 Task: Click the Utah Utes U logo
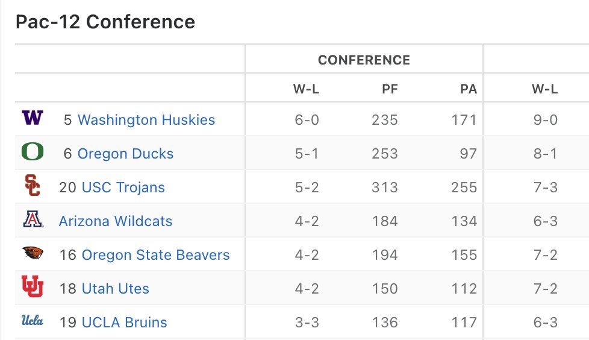pos(33,286)
